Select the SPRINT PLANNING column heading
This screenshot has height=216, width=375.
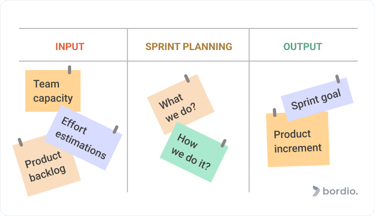(x=189, y=46)
